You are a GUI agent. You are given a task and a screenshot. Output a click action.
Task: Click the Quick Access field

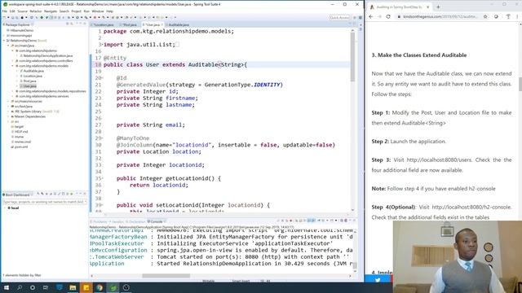[x=339, y=17]
